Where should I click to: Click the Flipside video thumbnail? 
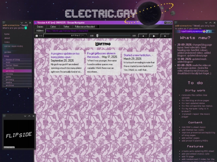[x=19, y=134]
